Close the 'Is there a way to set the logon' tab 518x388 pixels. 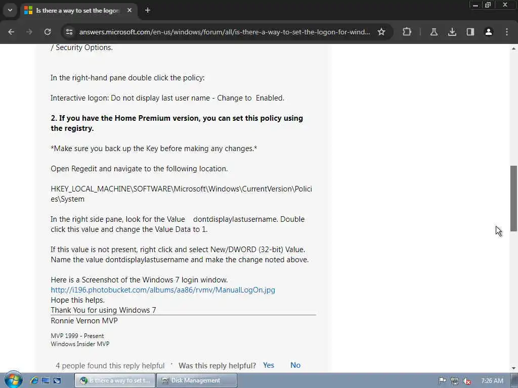pyautogui.click(x=129, y=10)
